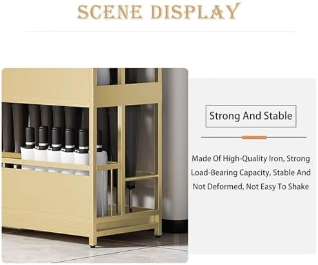
Task: Click the Made Of High-Quality Iron text line
Action: [251, 159]
